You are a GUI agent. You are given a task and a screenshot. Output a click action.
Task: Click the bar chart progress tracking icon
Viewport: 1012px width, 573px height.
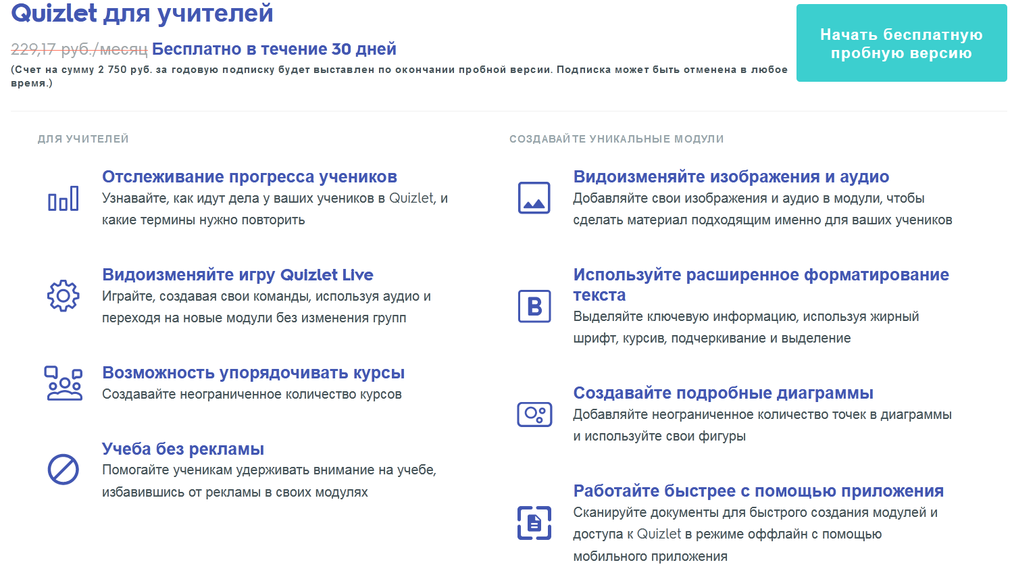[64, 199]
